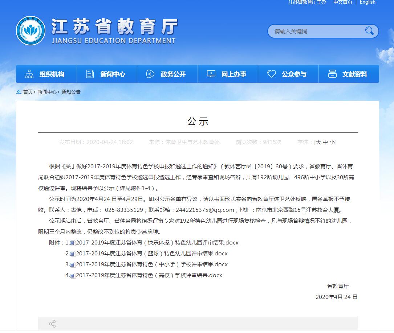Click the email 2442215375@qq.com text

[x=205, y=210]
